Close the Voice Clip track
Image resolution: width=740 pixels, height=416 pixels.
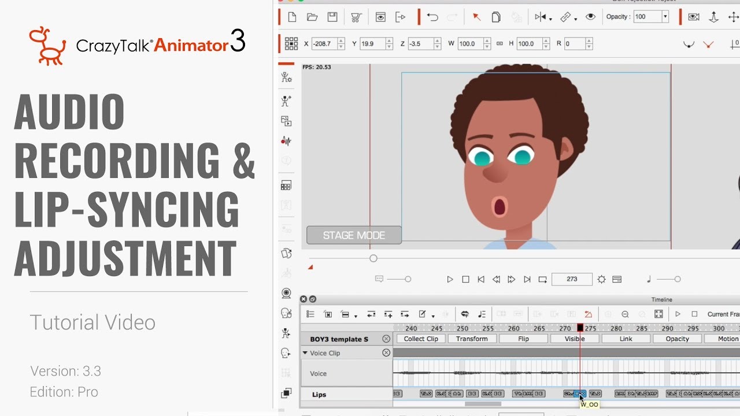(x=386, y=353)
